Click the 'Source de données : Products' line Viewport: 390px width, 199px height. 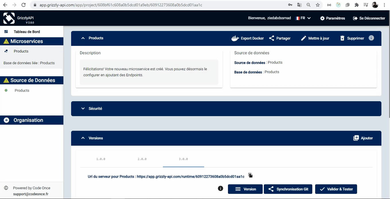258,63
